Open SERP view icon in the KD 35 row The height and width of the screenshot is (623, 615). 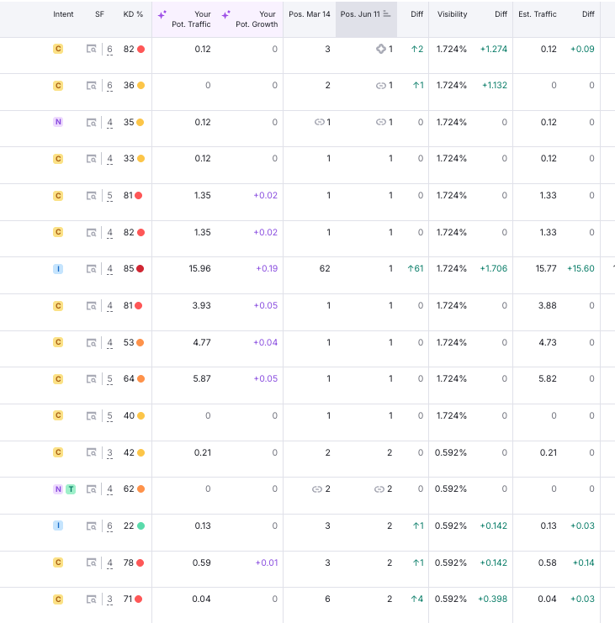(92, 123)
